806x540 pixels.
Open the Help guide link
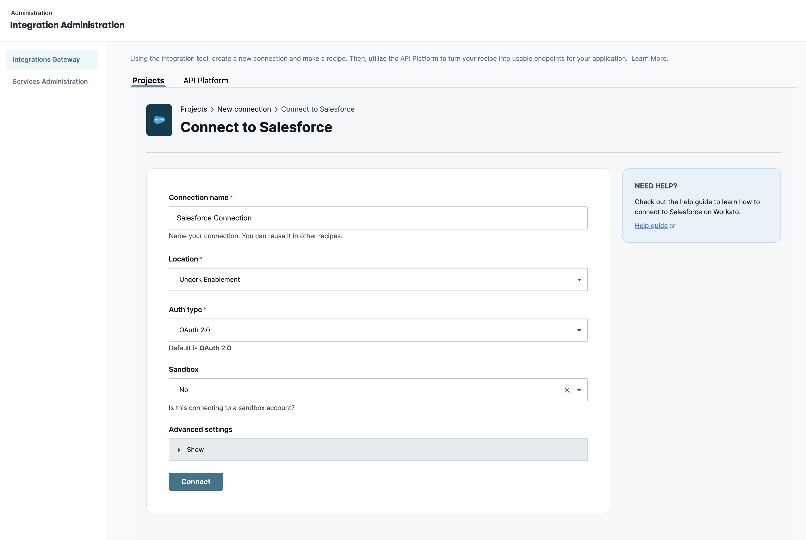(x=651, y=226)
